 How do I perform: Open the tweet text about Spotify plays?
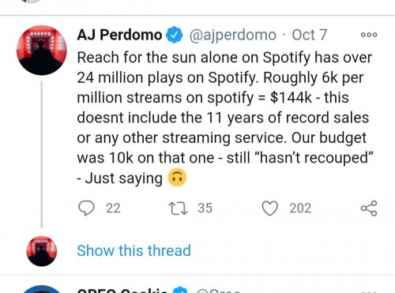point(225,118)
